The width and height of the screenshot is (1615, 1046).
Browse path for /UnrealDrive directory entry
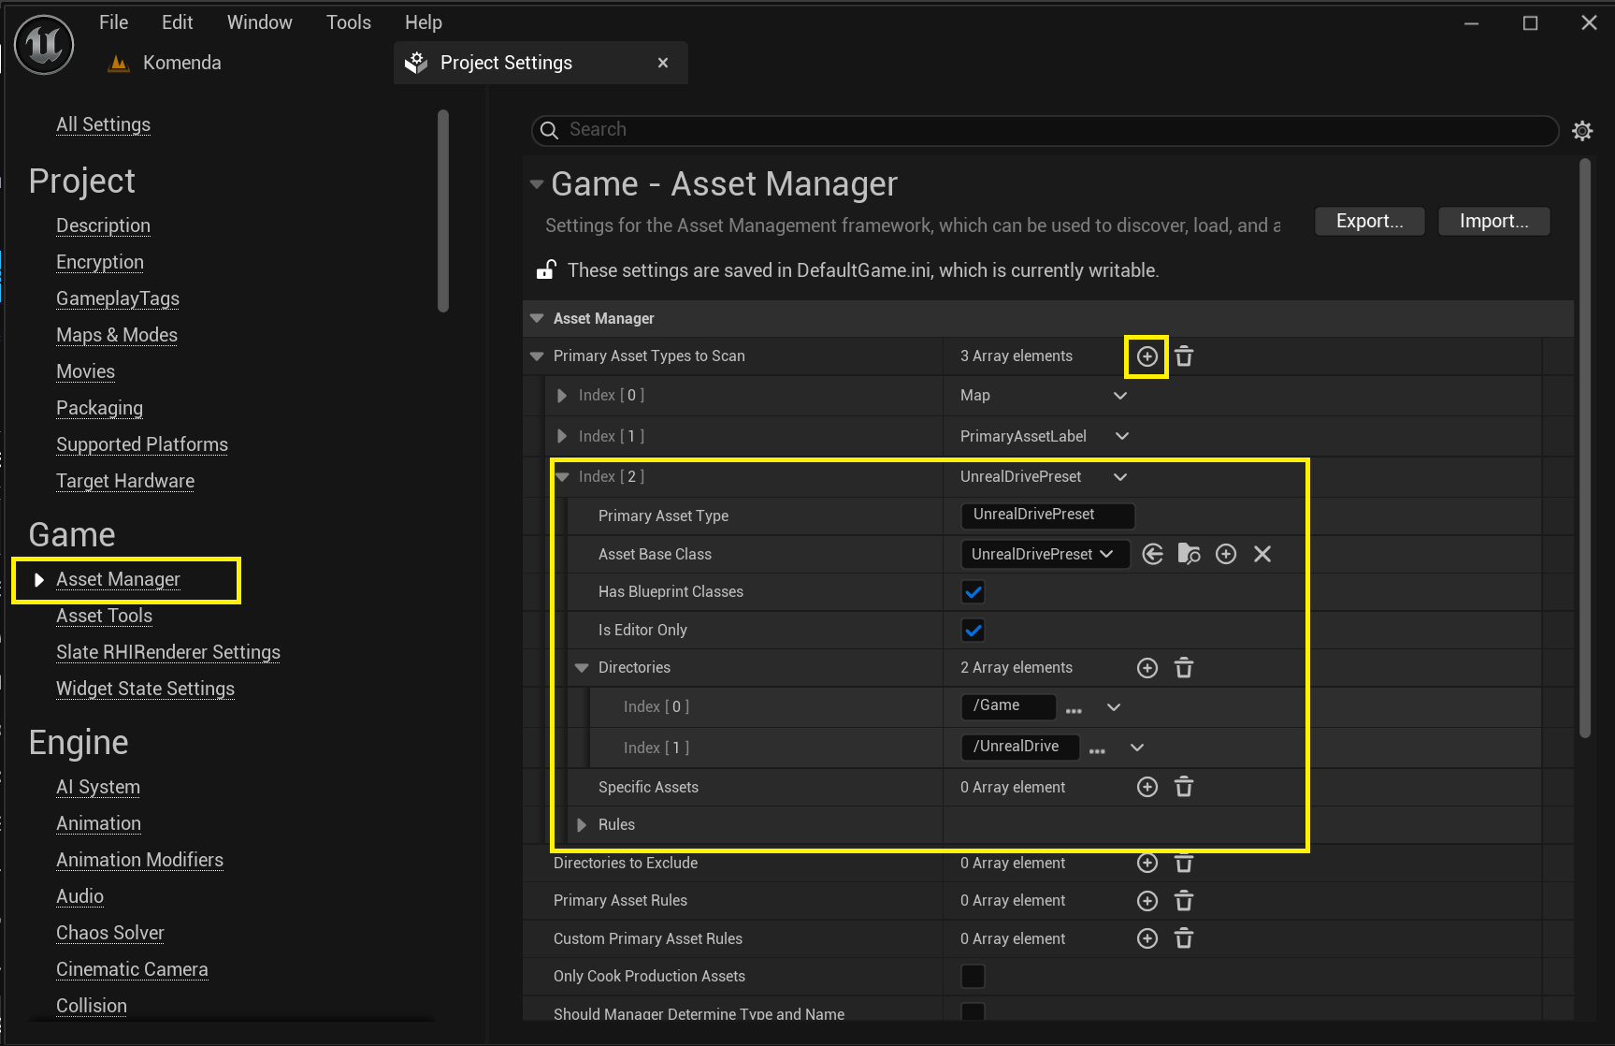click(1097, 750)
